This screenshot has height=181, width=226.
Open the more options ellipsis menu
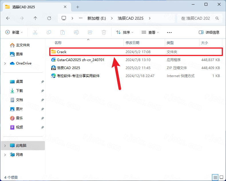(169, 33)
